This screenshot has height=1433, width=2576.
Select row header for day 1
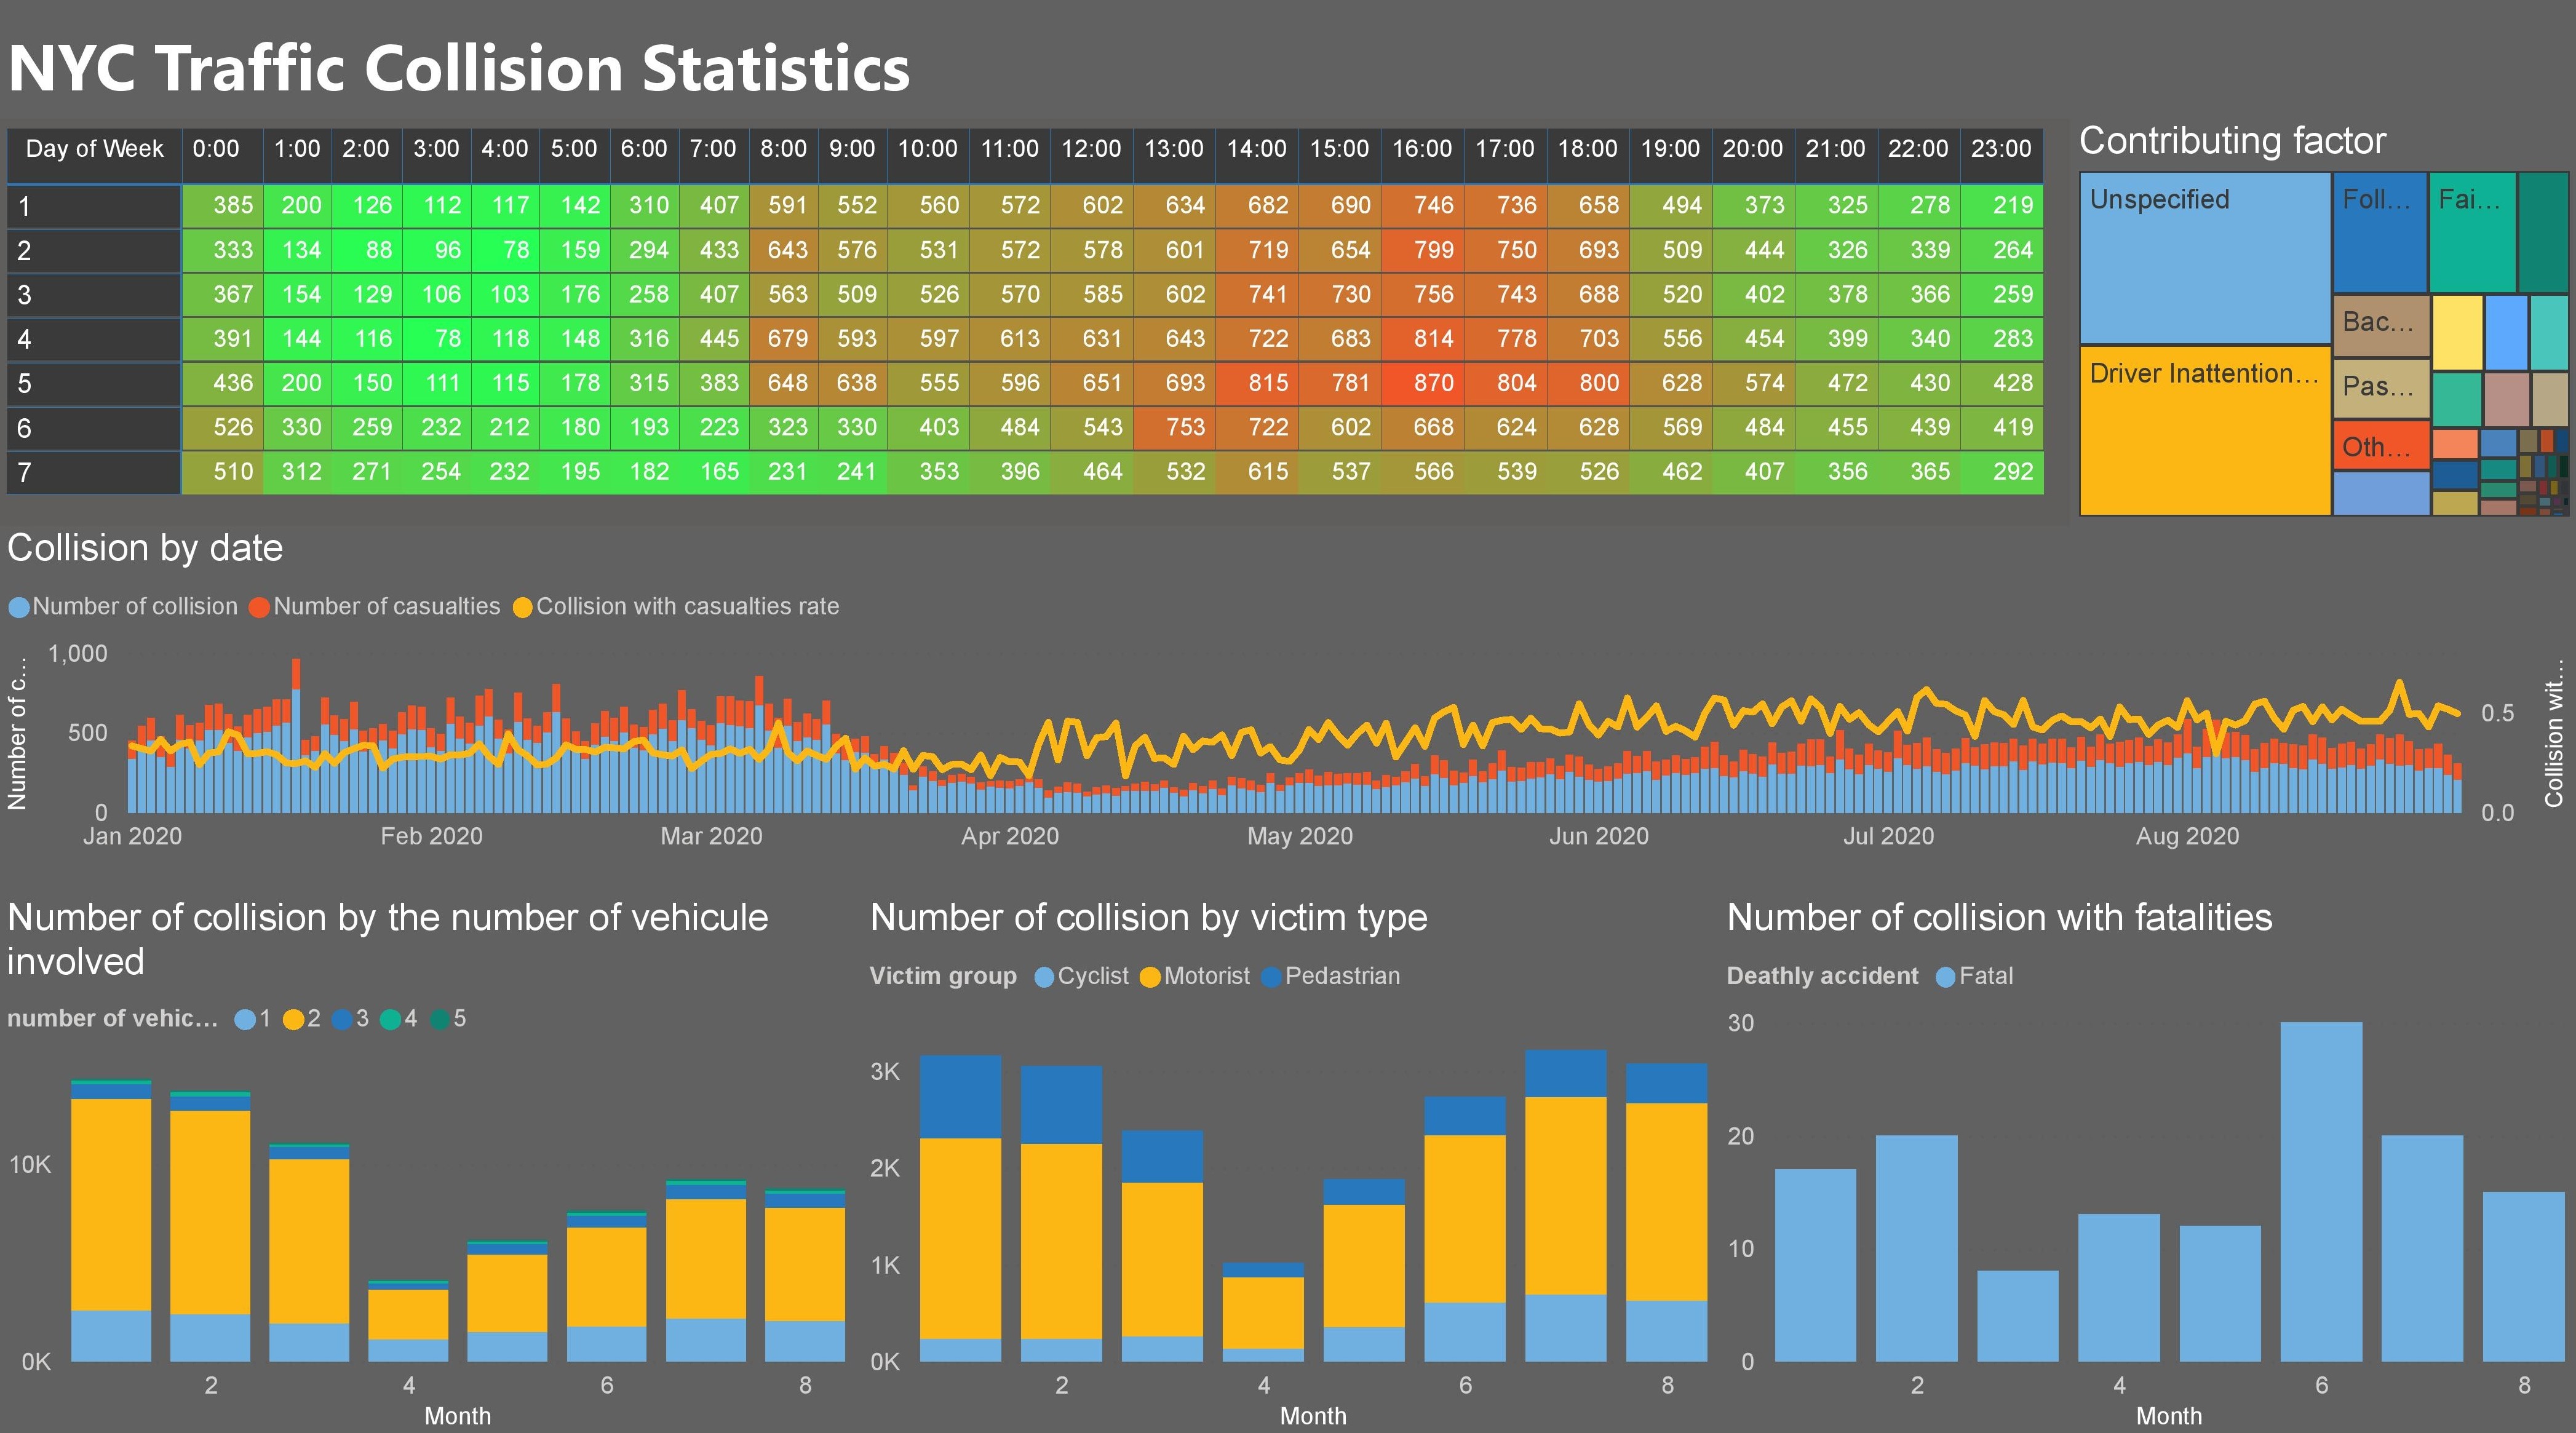94,206
